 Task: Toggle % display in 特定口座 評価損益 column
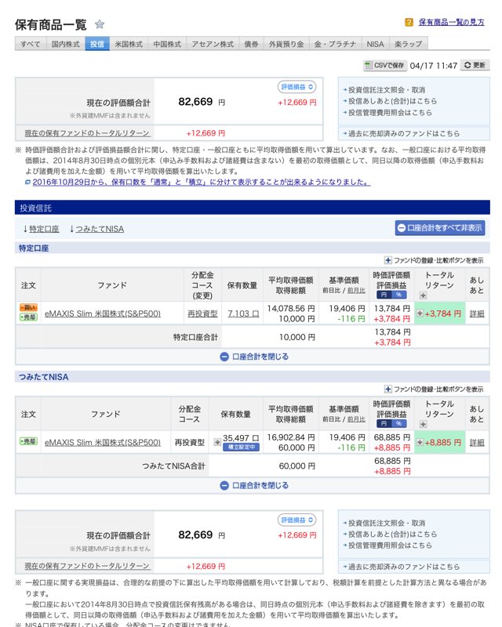click(398, 294)
